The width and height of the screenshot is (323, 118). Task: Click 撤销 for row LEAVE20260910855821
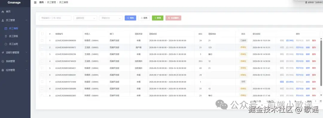click(x=308, y=68)
